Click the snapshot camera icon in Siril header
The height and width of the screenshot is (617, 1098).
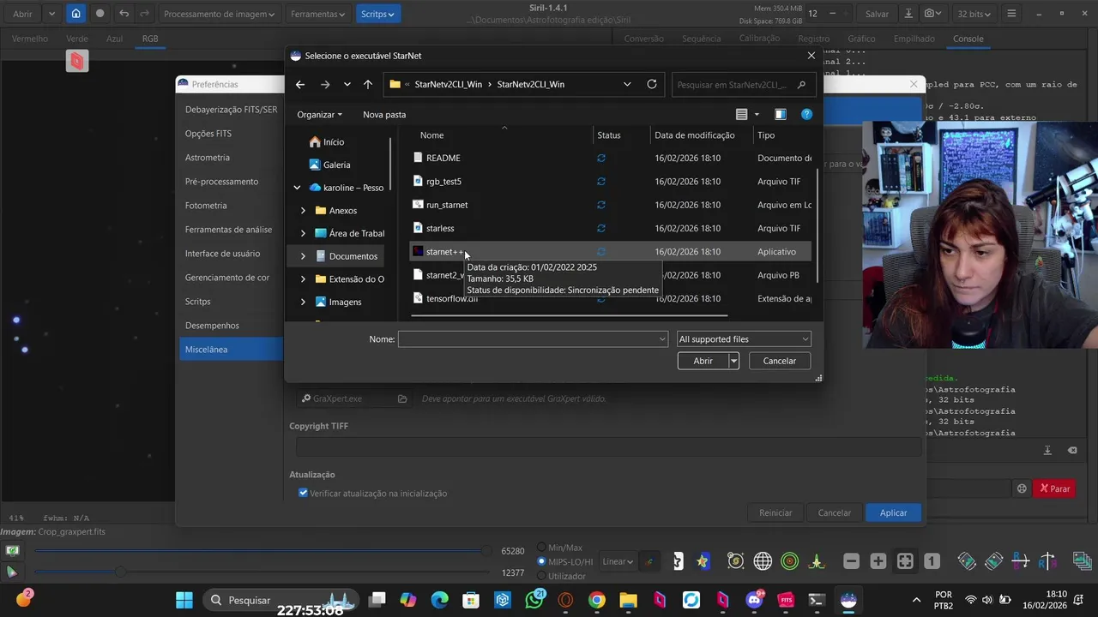[x=931, y=14]
